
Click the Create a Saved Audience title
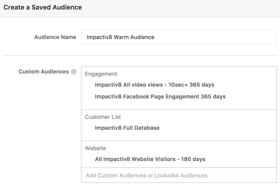42,7
